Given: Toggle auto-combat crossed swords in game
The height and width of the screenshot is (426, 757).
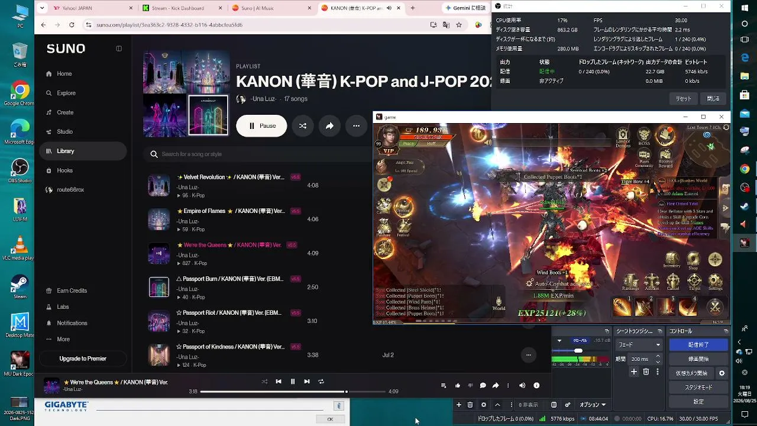Looking at the screenshot, I should click(715, 307).
